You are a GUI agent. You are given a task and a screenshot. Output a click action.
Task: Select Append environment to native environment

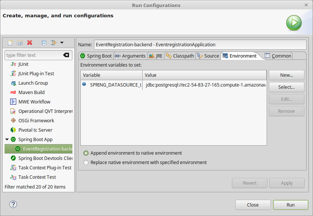click(86, 153)
